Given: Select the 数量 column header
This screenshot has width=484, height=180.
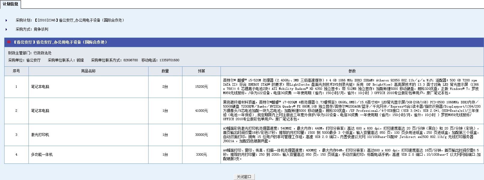Looking at the screenshot, I should click(165, 71).
